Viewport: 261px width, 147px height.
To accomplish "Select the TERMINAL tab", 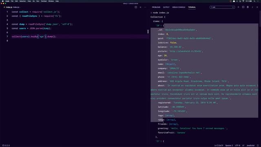I will (192, 7).
